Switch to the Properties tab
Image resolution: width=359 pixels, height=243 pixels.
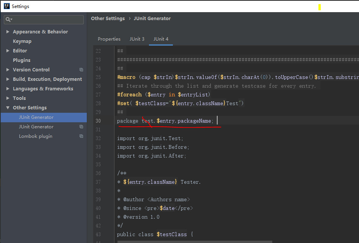tap(109, 39)
